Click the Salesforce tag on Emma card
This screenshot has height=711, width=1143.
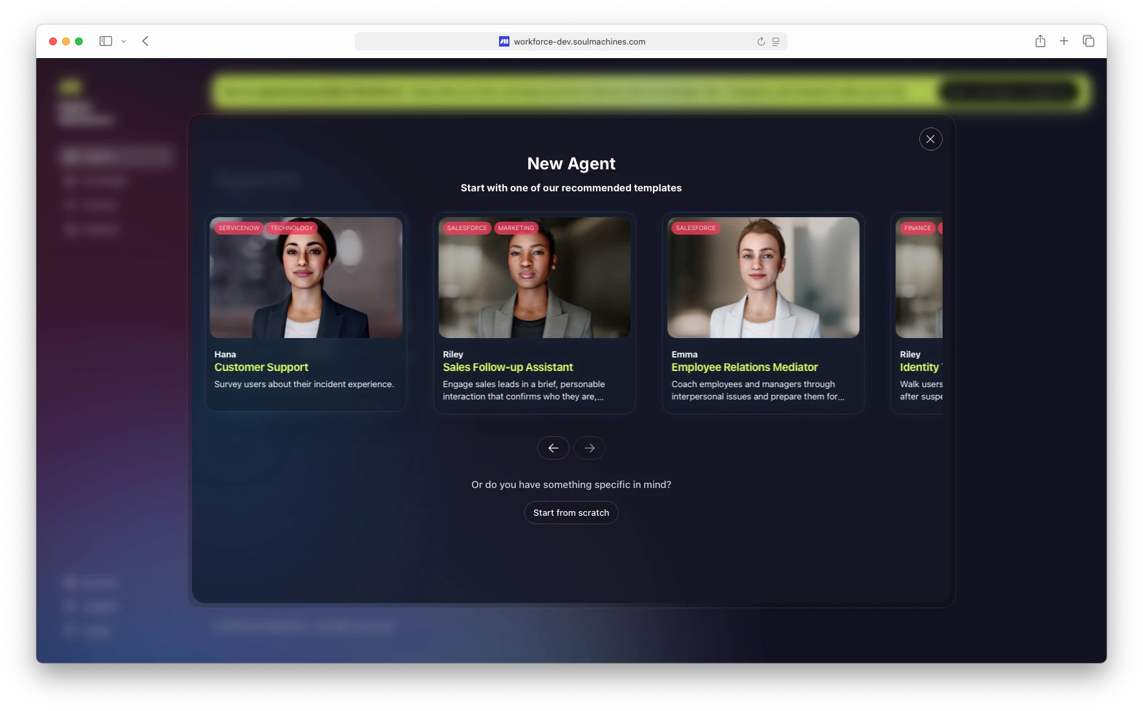tap(696, 228)
